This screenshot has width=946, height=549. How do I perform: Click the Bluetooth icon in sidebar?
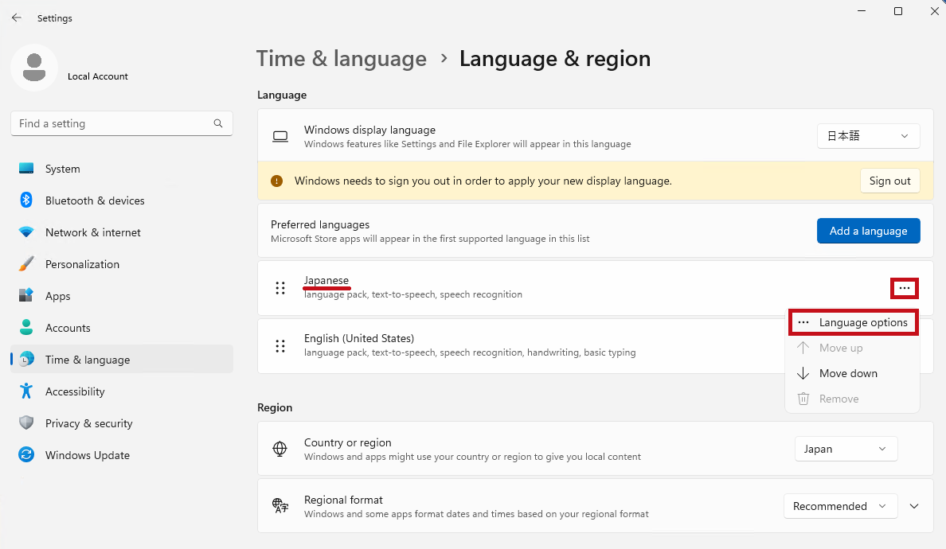tap(26, 200)
